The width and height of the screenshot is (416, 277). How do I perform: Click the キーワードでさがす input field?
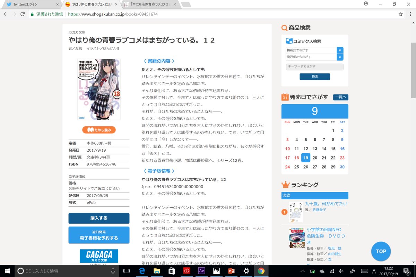(x=315, y=66)
